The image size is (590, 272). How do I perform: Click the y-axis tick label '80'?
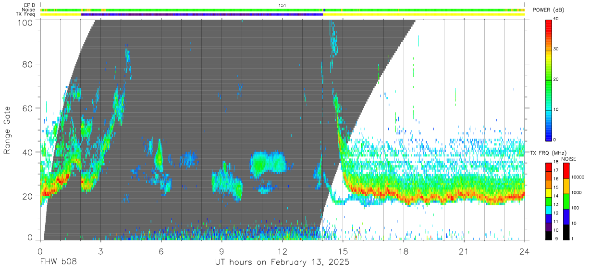click(x=28, y=64)
